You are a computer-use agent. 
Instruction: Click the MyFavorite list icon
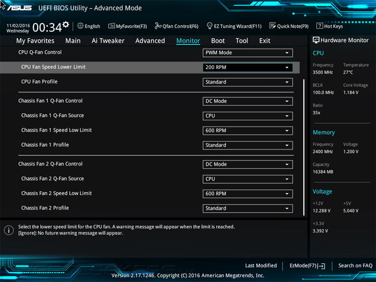(x=111, y=26)
